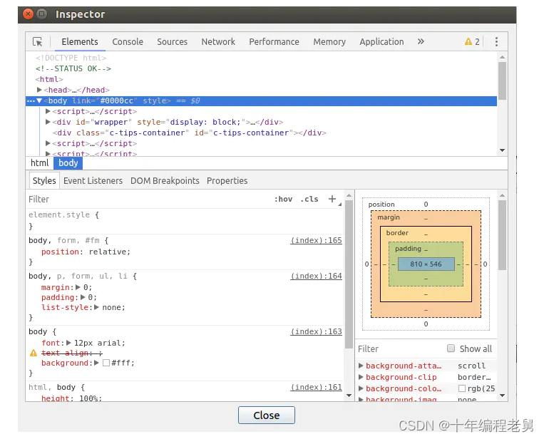Click warning icon next to text-align
The image size is (544, 439).
[34, 353]
